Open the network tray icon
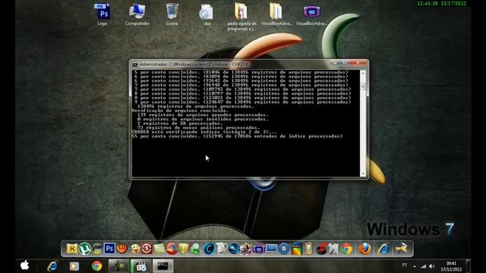 pyautogui.click(x=423, y=266)
